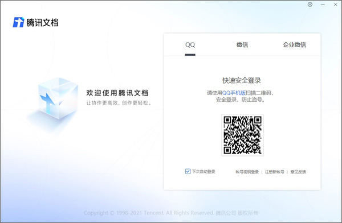Click the 欢迎使用腾讯文档 welcome heading
The height and width of the screenshot is (223, 342).
[x=117, y=93]
